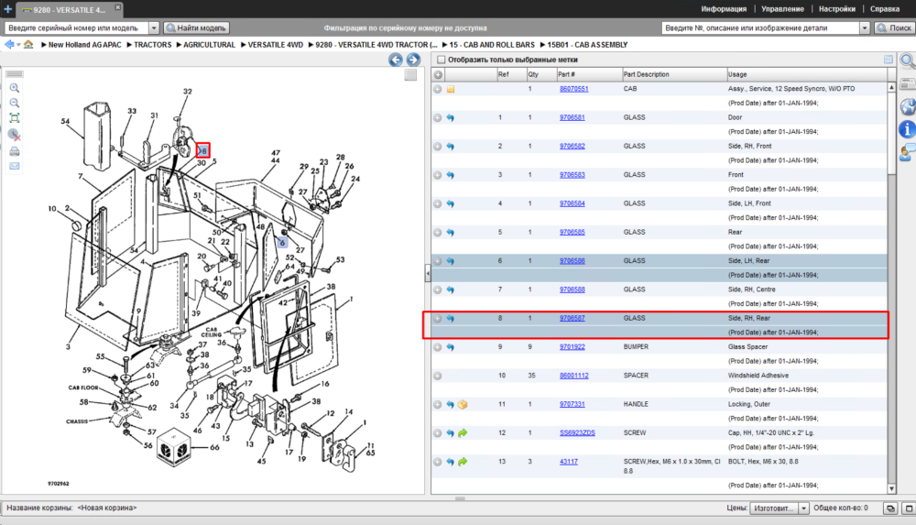Click the green arrow in part 43117 row
This screenshot has width=916, height=525.
pos(463,462)
